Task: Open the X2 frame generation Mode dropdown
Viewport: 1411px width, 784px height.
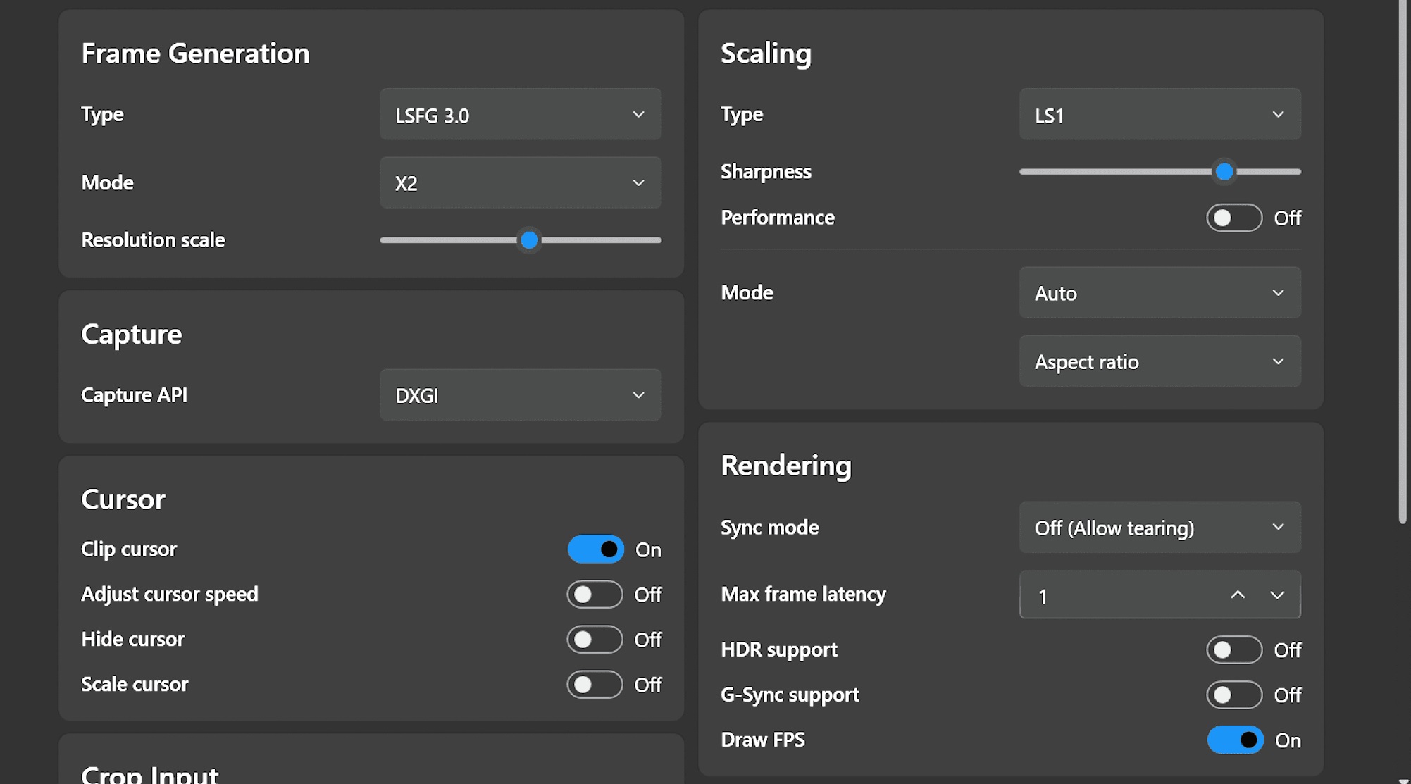Action: coord(520,183)
